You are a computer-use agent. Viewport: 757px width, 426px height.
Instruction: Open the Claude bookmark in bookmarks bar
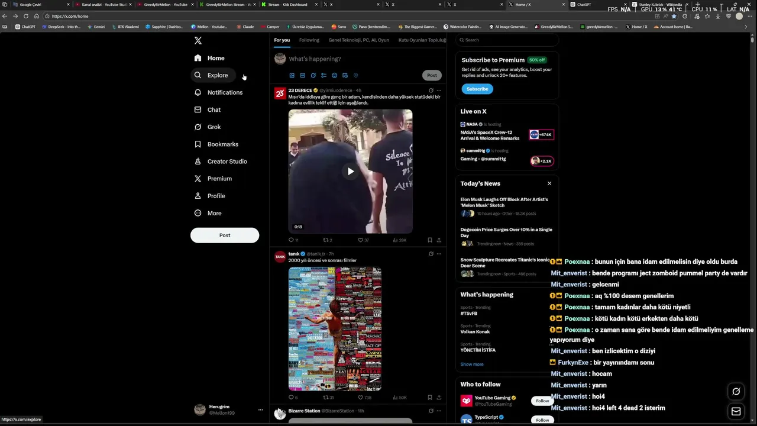[245, 27]
